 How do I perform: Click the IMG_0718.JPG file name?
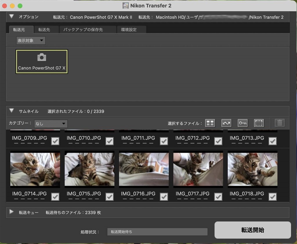tap(247, 193)
